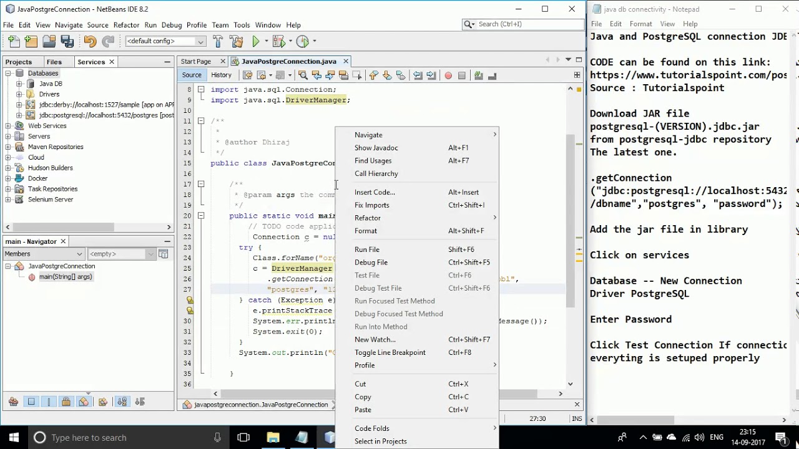Open File Explorer from the taskbar

coord(273,438)
